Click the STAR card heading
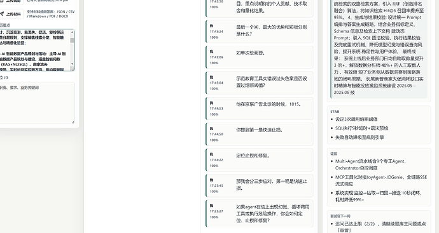This screenshot has width=439, height=233. (335, 112)
